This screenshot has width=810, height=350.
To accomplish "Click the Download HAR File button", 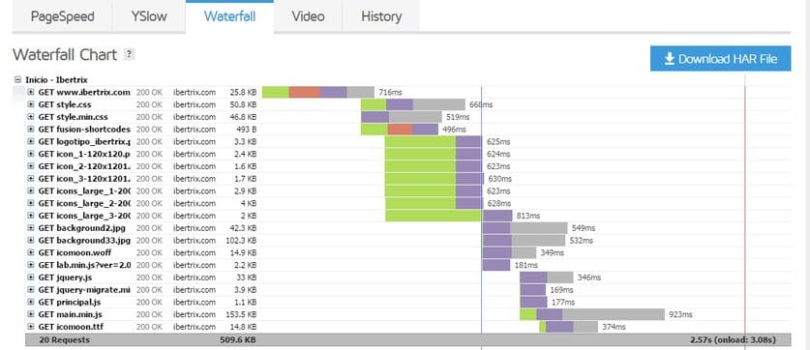I will click(x=721, y=59).
